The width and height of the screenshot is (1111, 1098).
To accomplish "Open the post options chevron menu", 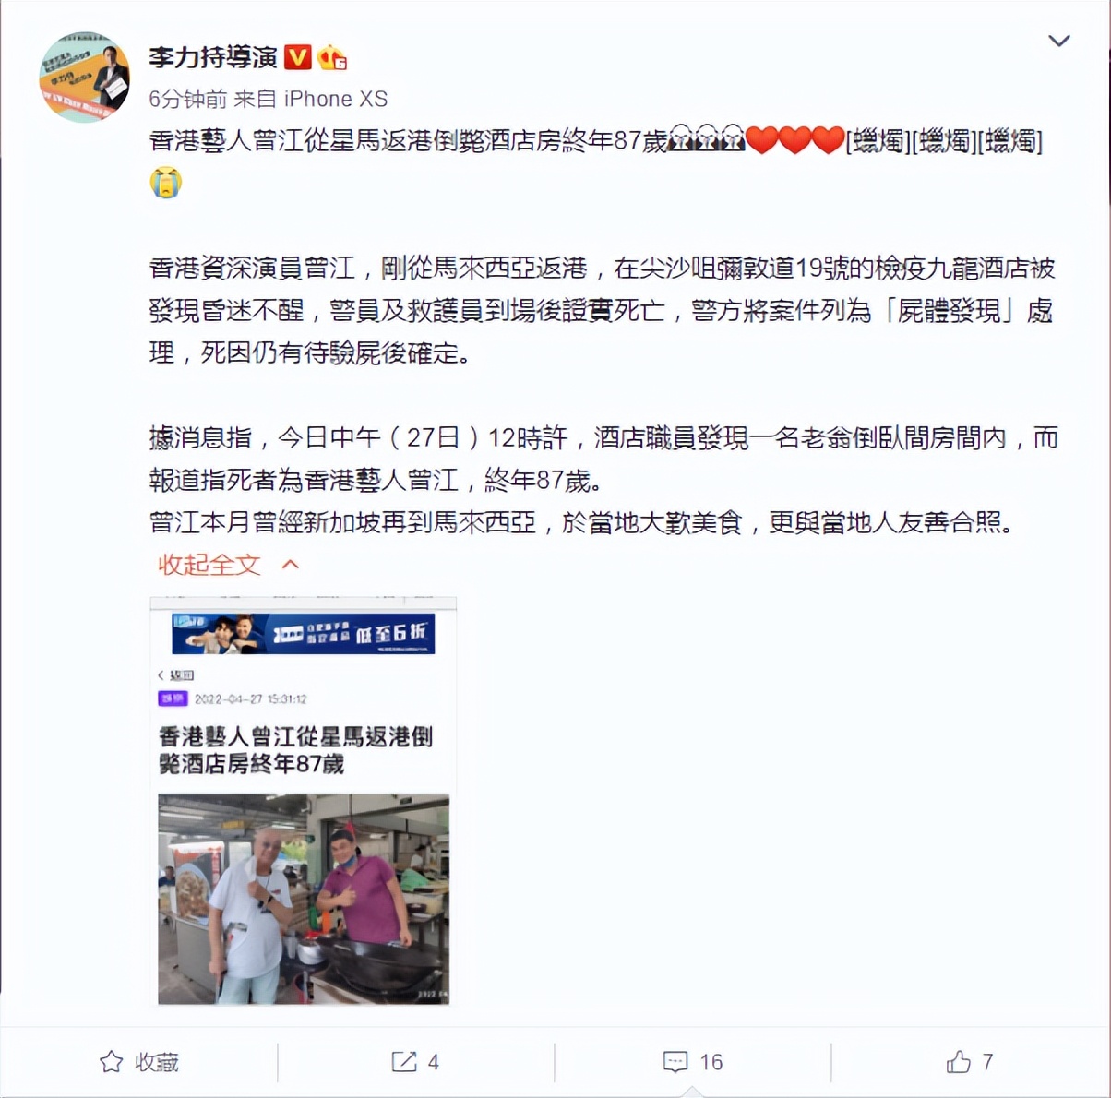I will point(1059,41).
